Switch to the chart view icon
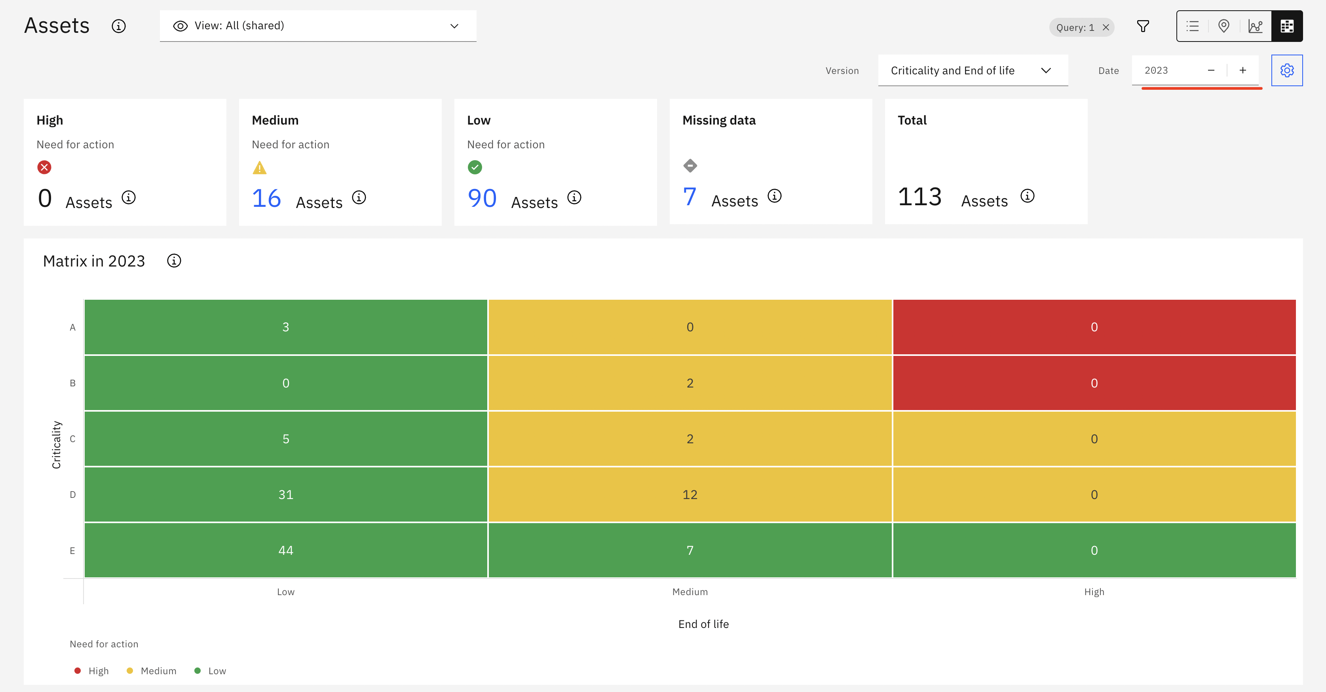 pyautogui.click(x=1256, y=26)
